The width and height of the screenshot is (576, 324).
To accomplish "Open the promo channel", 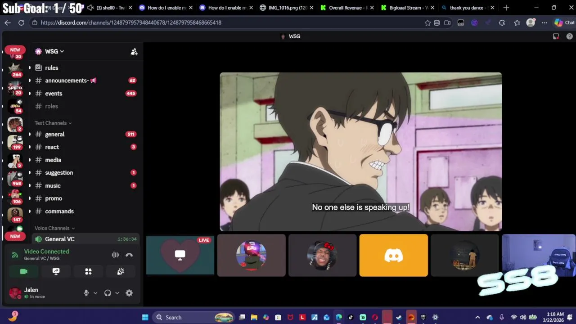I will [x=85, y=198].
